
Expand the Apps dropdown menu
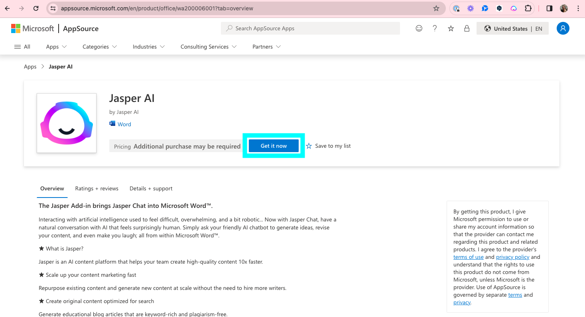tap(56, 47)
